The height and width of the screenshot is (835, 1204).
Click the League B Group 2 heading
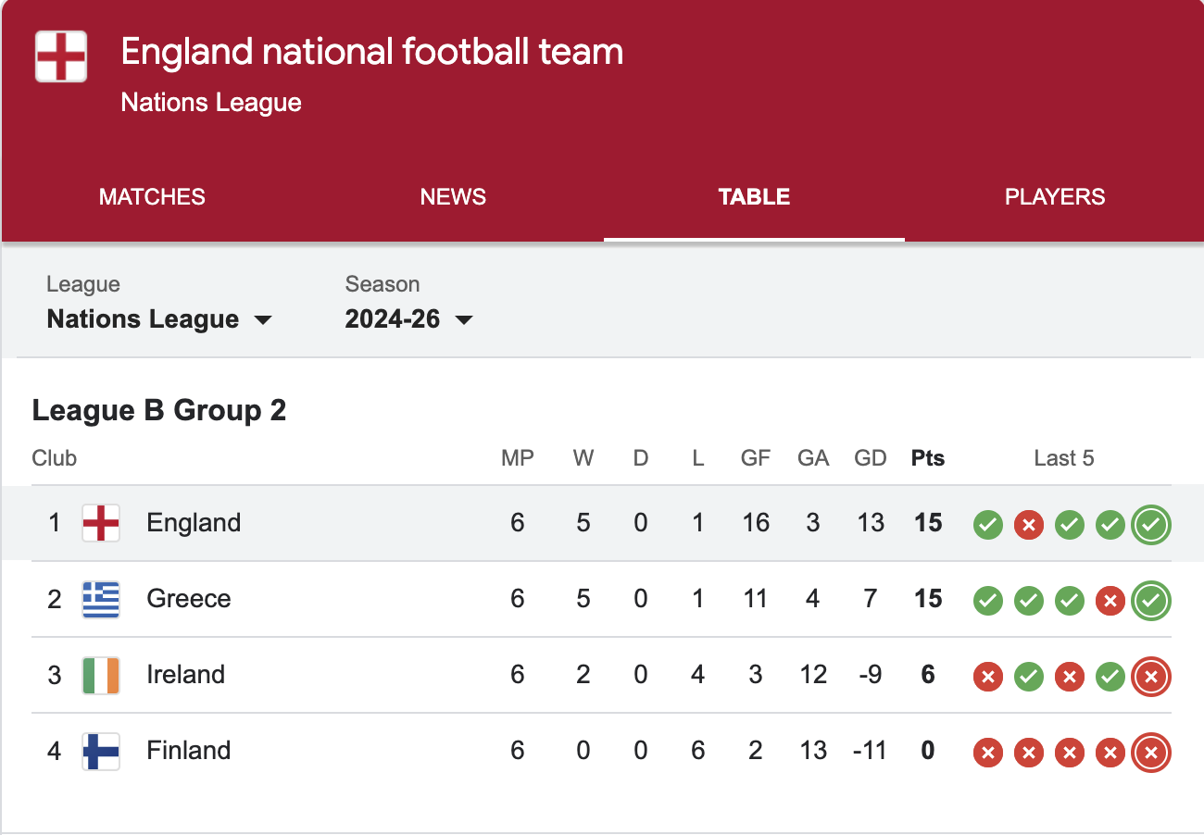(159, 410)
